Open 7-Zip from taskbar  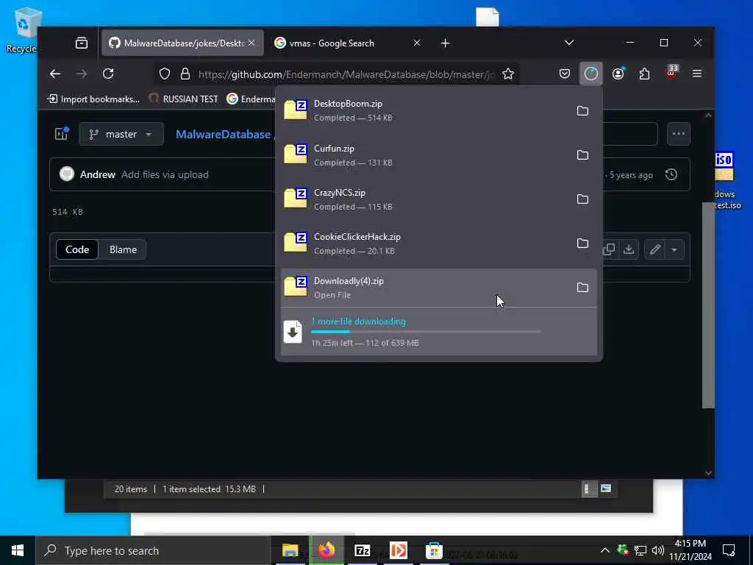[363, 550]
